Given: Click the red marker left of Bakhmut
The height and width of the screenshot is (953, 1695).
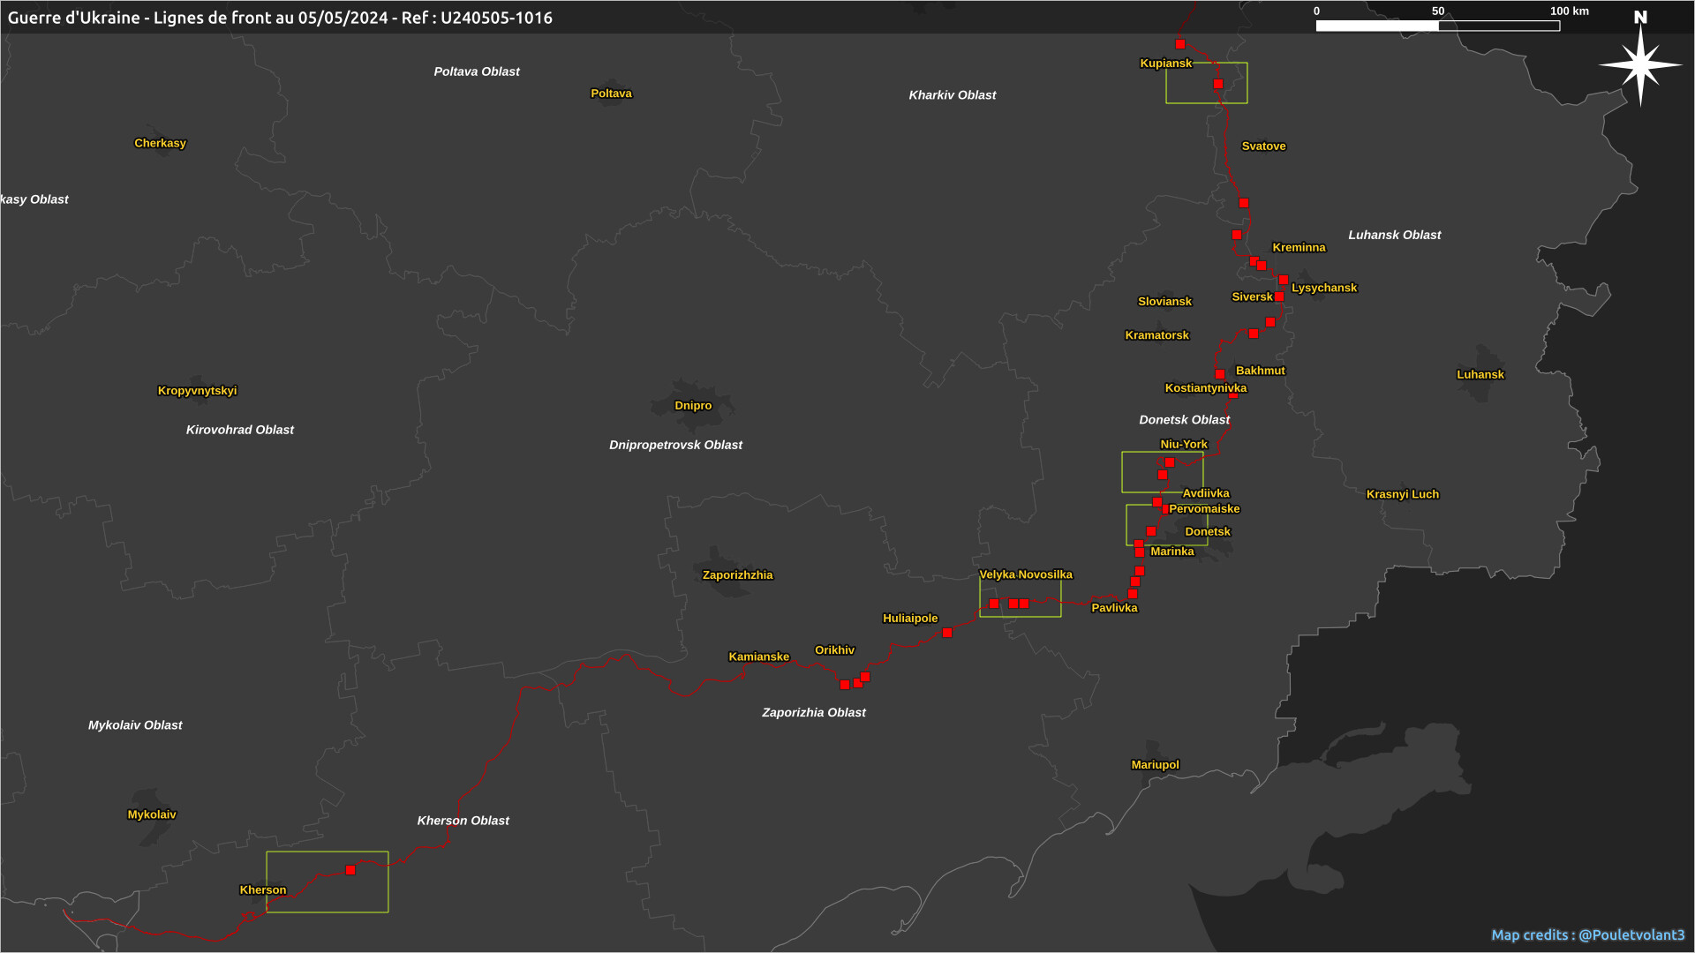Looking at the screenshot, I should pos(1220,374).
